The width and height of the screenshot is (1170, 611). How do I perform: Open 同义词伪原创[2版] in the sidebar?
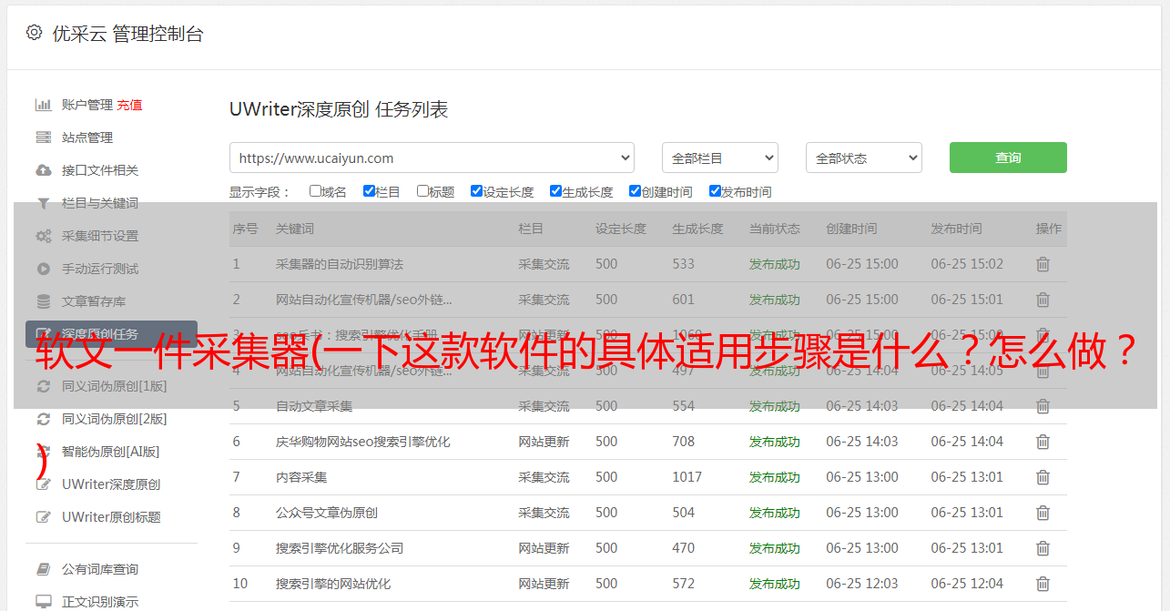click(x=114, y=419)
